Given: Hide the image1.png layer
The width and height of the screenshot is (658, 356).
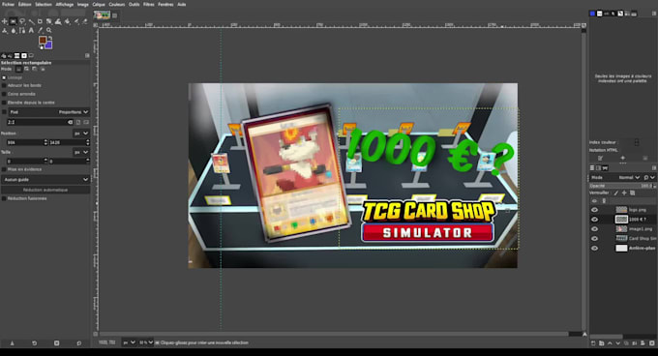Looking at the screenshot, I should tap(594, 229).
